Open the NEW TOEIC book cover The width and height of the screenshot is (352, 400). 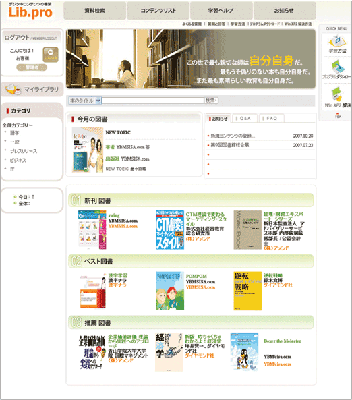pyautogui.click(x=88, y=150)
